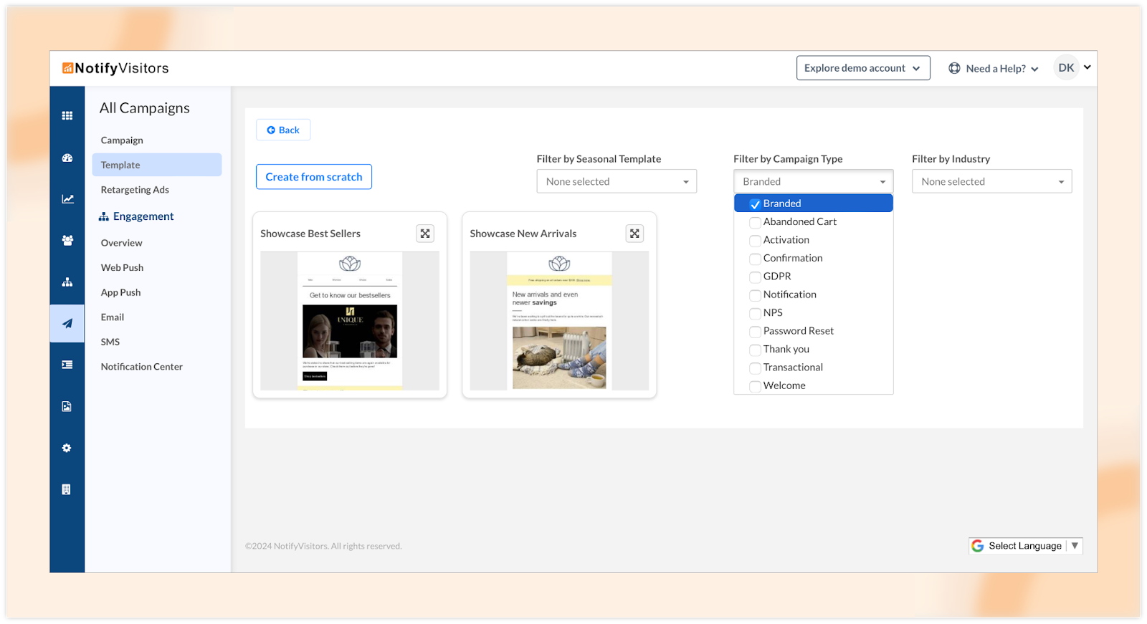Open Explore demo account dropdown
The image size is (1147, 624).
click(863, 68)
